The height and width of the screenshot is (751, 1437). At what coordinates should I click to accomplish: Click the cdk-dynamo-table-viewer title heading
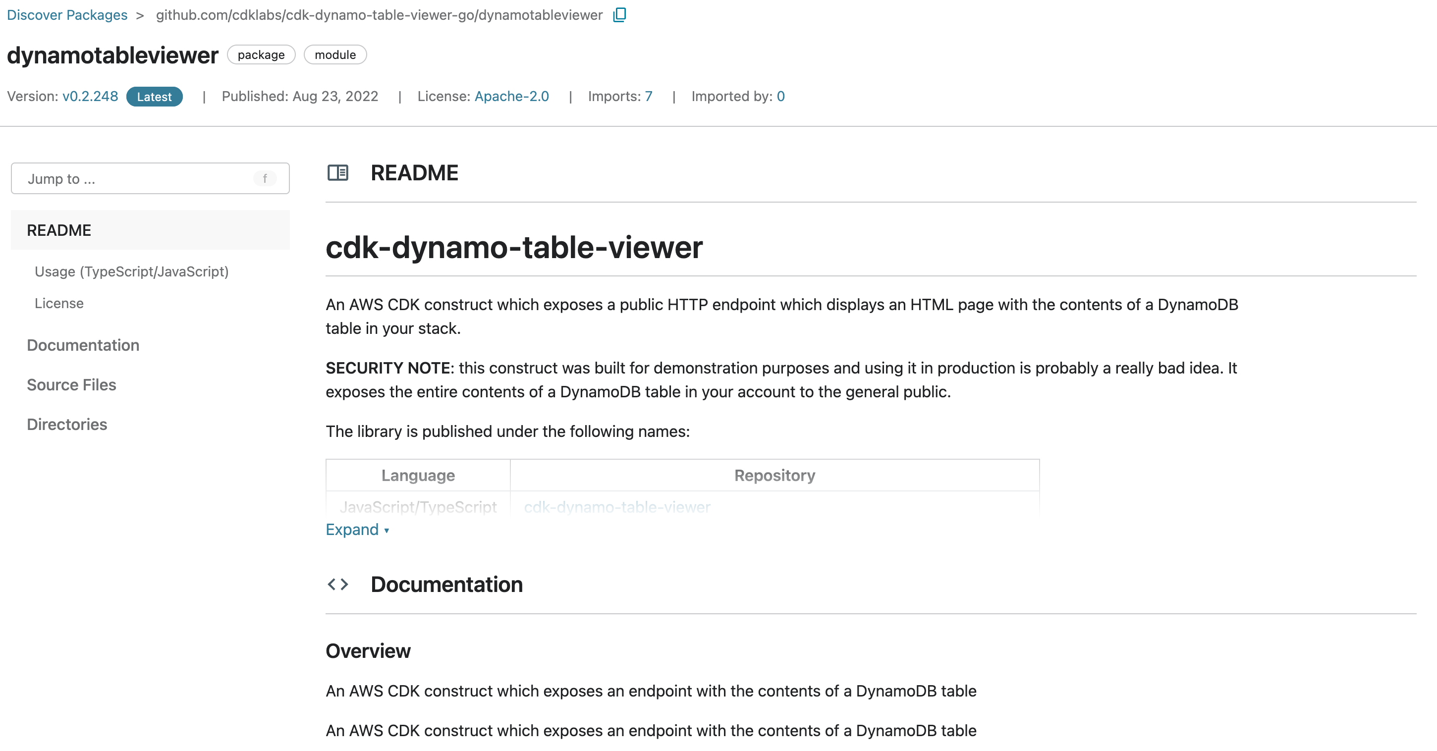[x=514, y=247]
